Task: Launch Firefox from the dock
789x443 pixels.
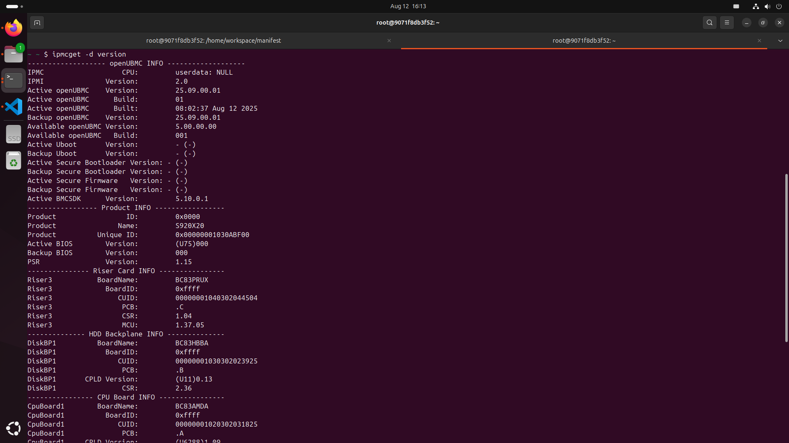Action: coord(14,28)
